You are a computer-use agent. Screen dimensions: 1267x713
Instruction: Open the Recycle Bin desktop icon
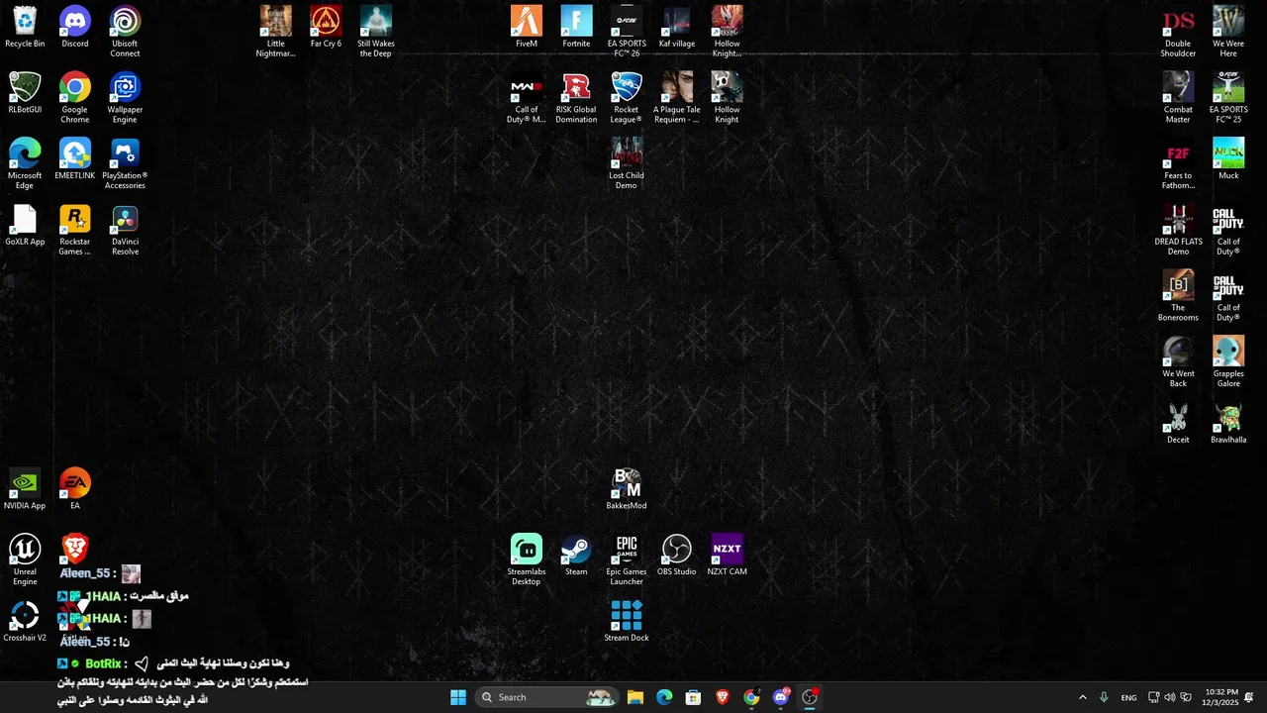click(x=25, y=28)
